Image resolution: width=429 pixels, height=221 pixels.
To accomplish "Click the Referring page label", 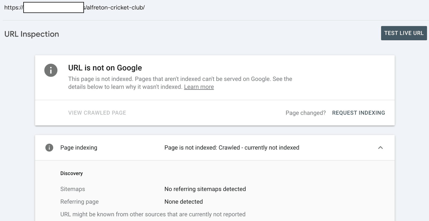I will [x=79, y=202].
